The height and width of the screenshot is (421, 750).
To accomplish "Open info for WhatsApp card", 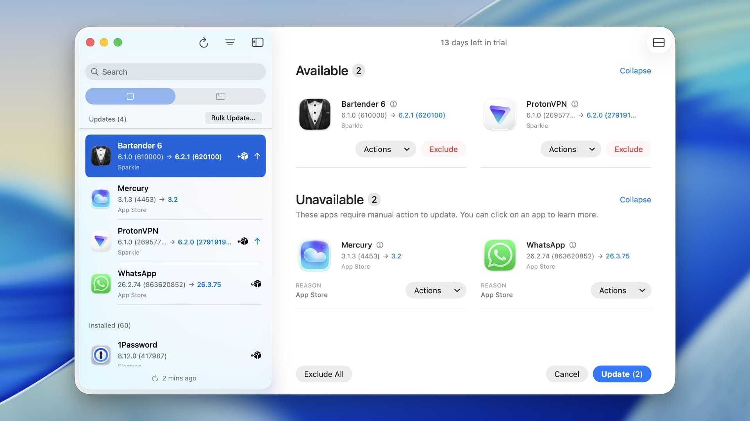I will click(573, 245).
